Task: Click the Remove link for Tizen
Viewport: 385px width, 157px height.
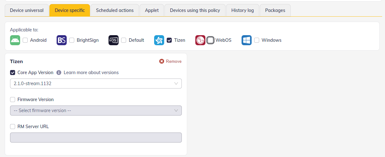Action: tap(174, 61)
